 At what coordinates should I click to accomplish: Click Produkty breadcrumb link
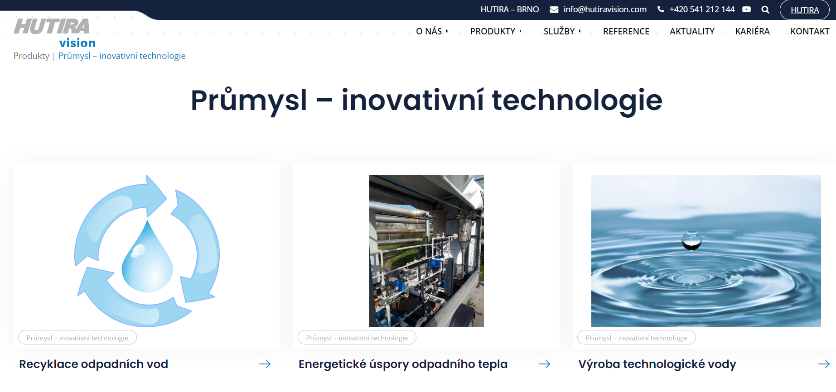[31, 56]
